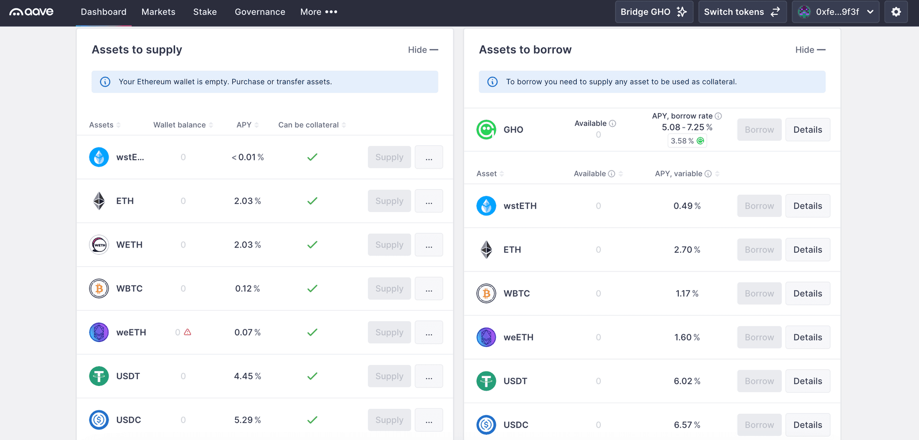The image size is (919, 440).
Task: Open the settings gear menu
Action: [x=896, y=12]
